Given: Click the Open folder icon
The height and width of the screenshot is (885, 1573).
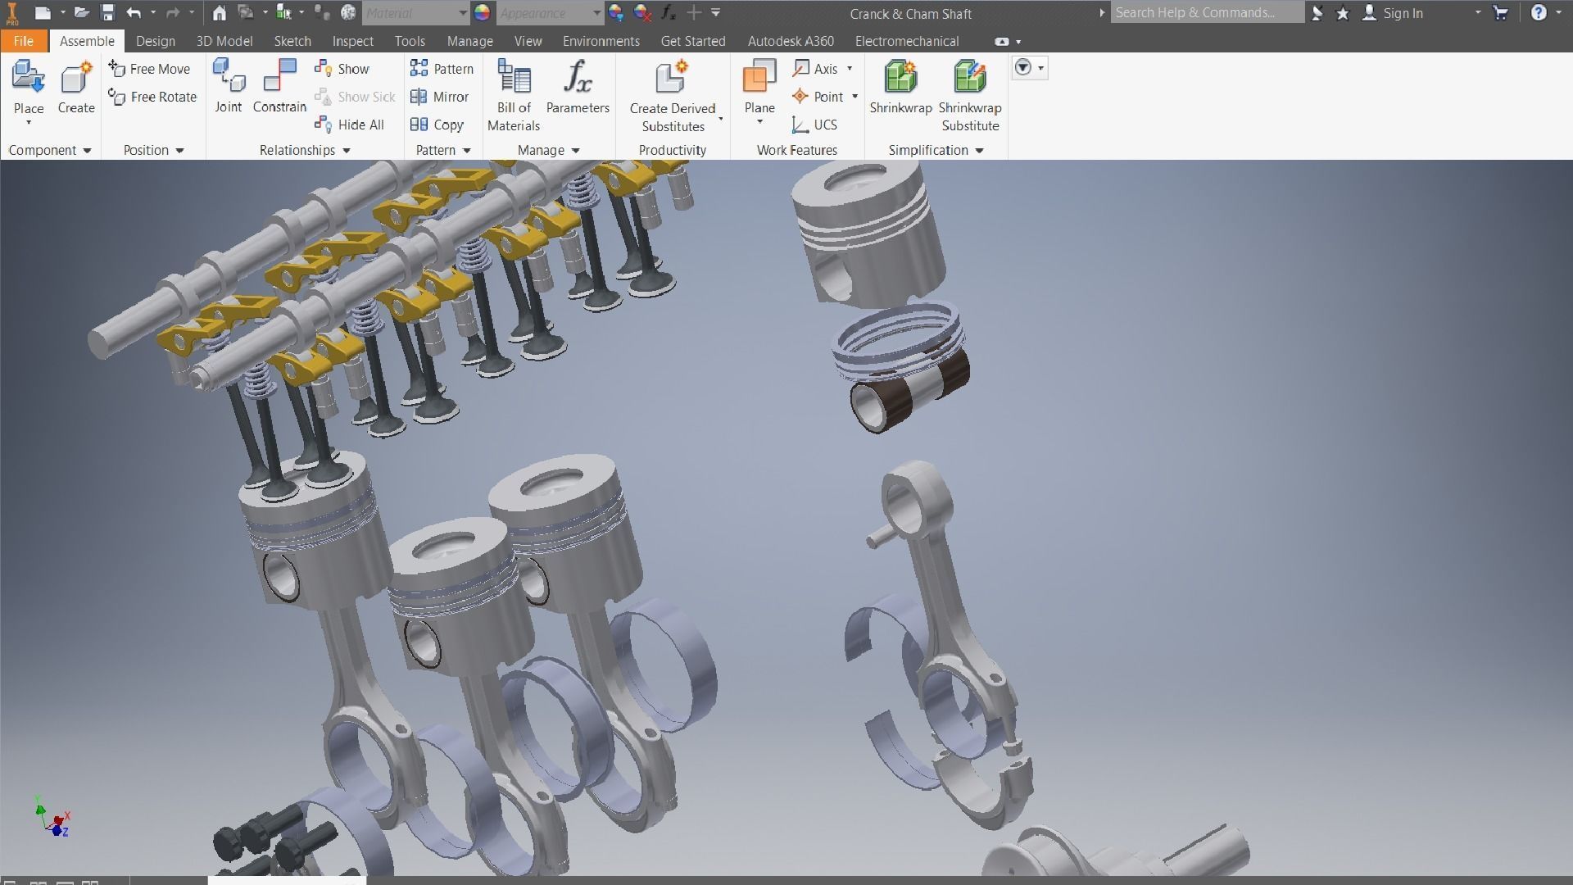Looking at the screenshot, I should [x=81, y=13].
